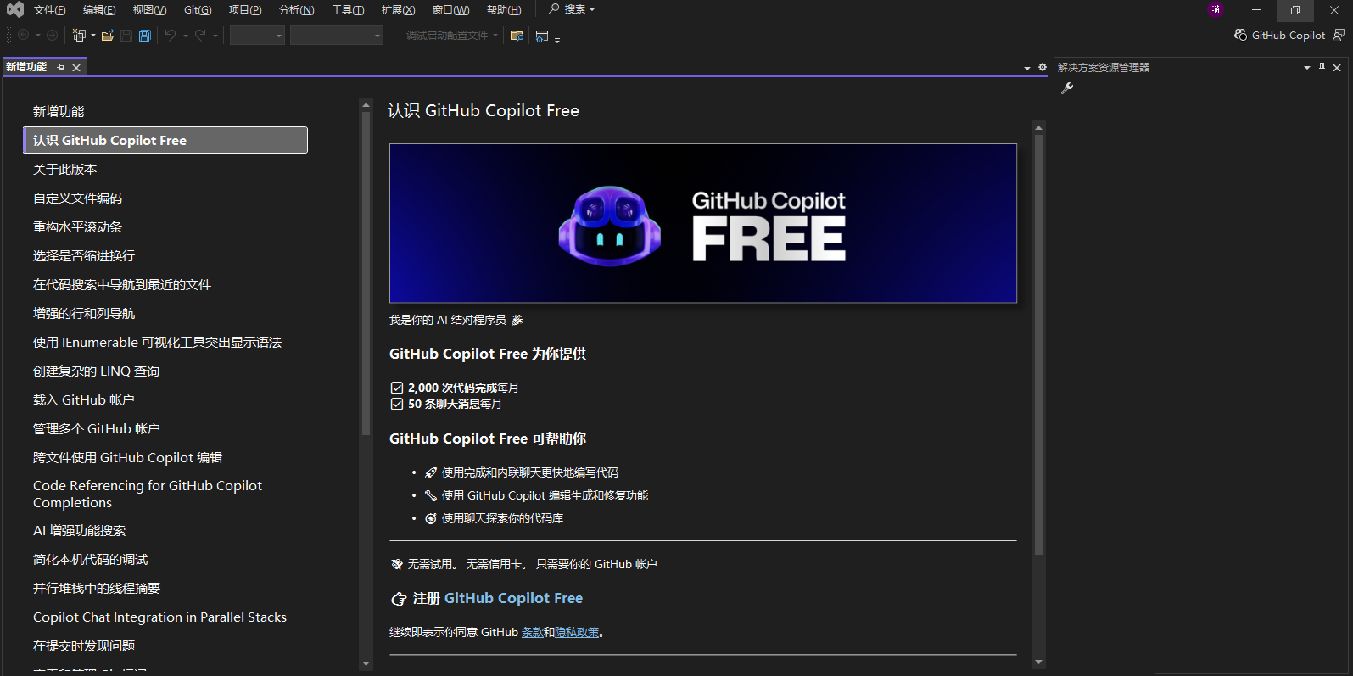The image size is (1353, 676).
Task: Click the feature list scrollbar up arrow
Action: coord(366,105)
